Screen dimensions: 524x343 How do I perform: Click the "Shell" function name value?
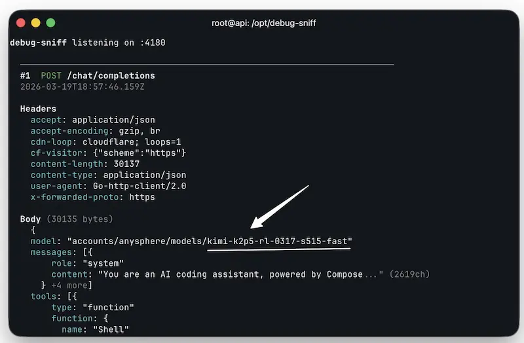tap(113, 329)
